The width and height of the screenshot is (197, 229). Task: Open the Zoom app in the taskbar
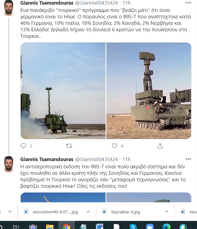point(149,226)
